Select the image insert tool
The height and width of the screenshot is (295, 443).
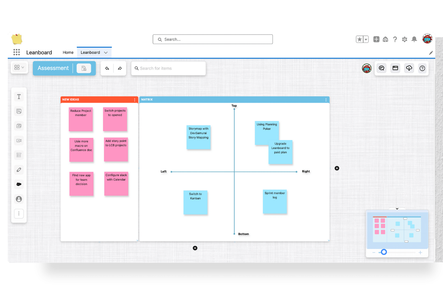(x=19, y=126)
